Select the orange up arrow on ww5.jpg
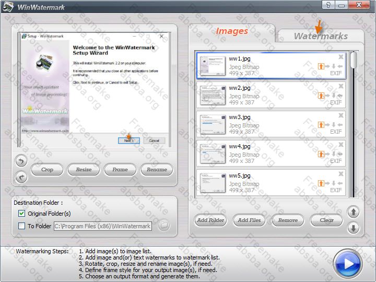376x282 pixels. coord(321,183)
